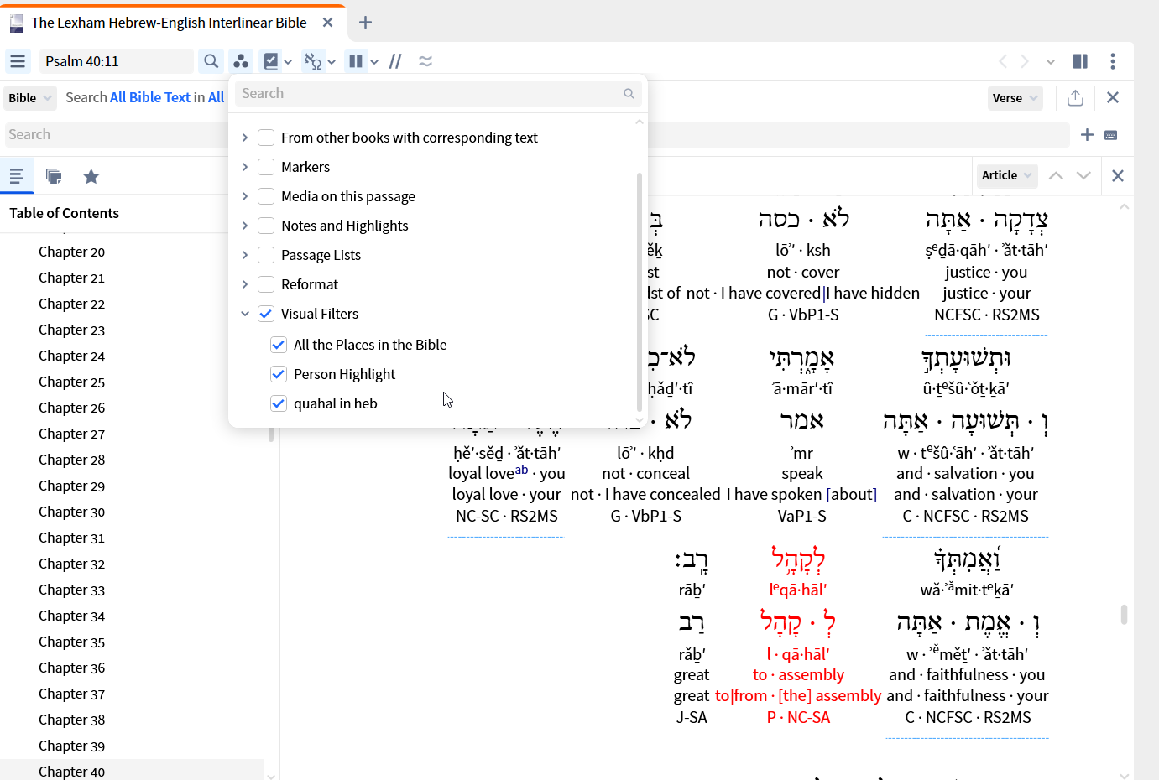The height and width of the screenshot is (780, 1159).
Task: Enable the Reformat checkbox
Action: tap(266, 284)
